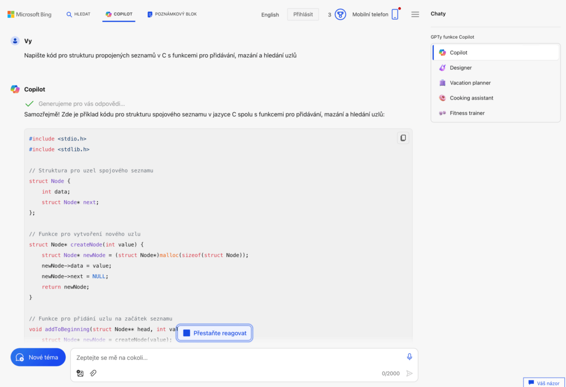
Task: Open the Mobilní telefon phone icon
Action: tap(395, 14)
